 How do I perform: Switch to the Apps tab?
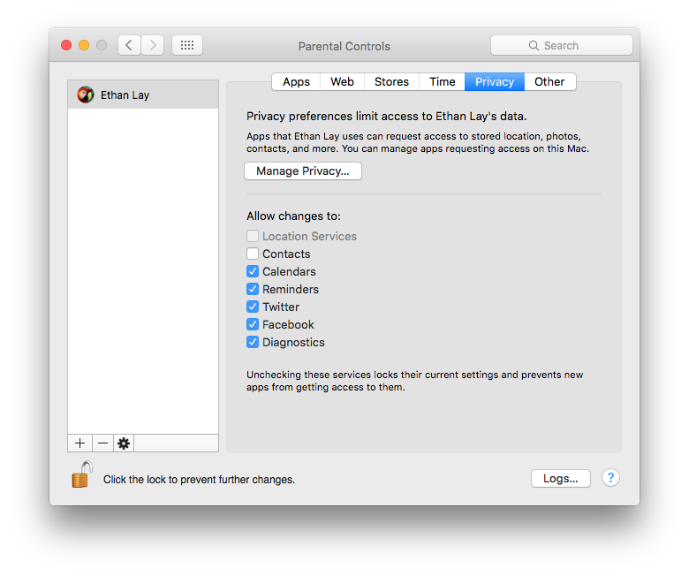[x=296, y=82]
